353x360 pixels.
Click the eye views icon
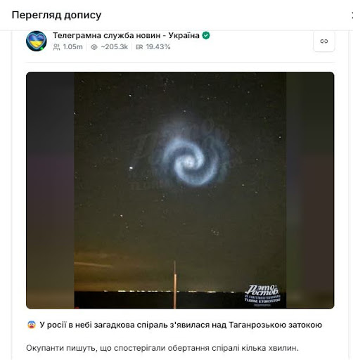[x=94, y=47]
